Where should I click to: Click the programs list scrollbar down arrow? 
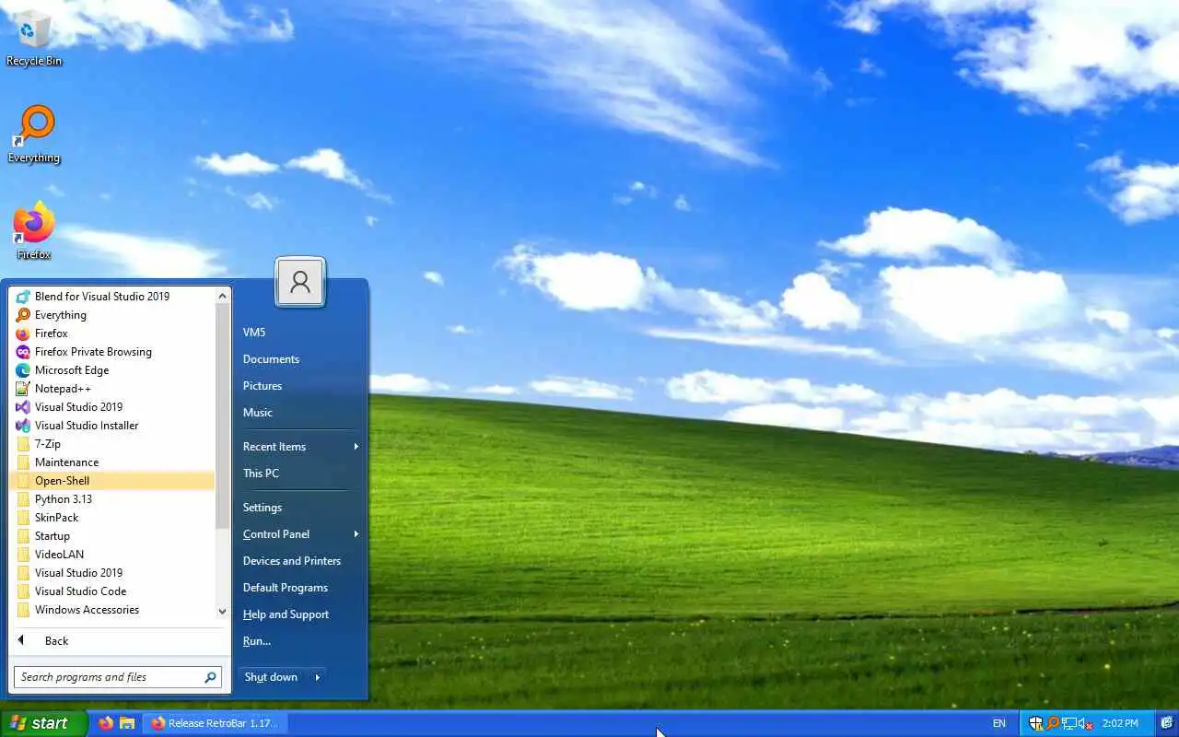pyautogui.click(x=222, y=611)
